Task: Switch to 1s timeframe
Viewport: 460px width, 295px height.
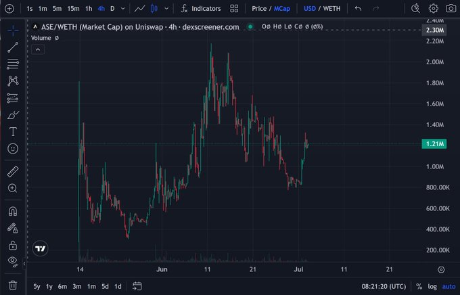Action: coord(29,9)
